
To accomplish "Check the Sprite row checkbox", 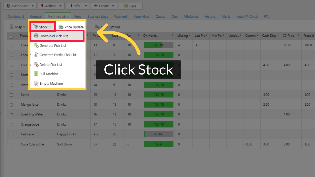I will click(x=11, y=95).
